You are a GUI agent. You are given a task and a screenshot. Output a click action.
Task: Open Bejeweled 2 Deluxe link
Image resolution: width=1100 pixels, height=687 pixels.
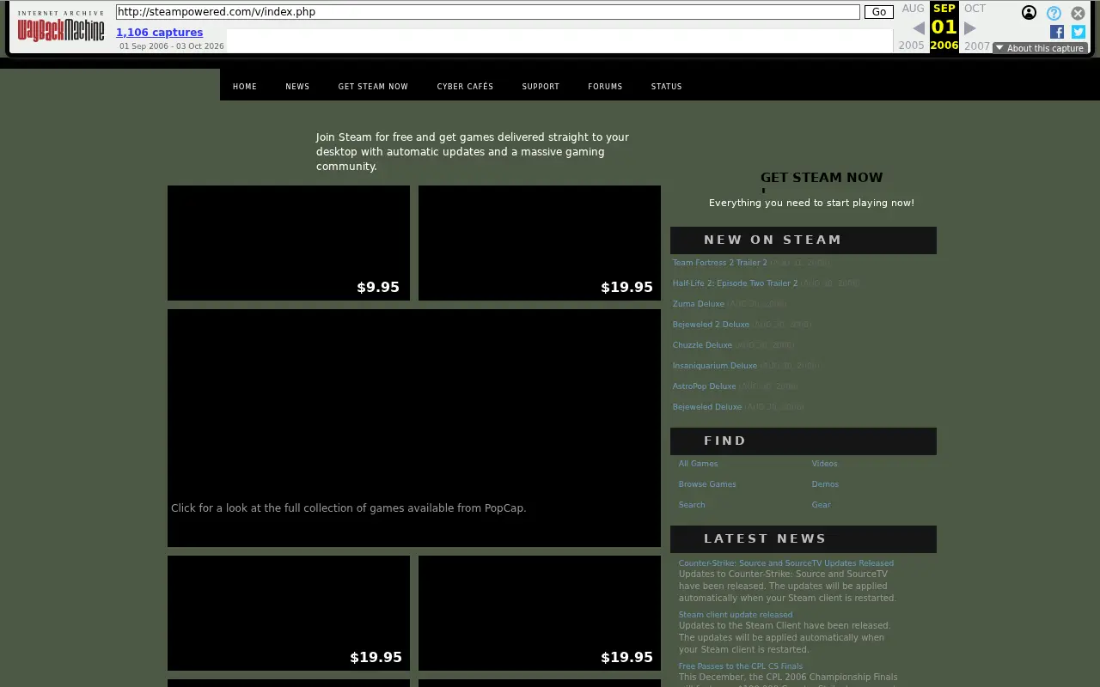point(711,325)
